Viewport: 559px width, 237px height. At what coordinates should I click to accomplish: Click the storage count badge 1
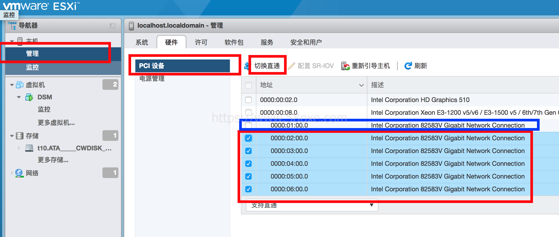pyautogui.click(x=110, y=136)
